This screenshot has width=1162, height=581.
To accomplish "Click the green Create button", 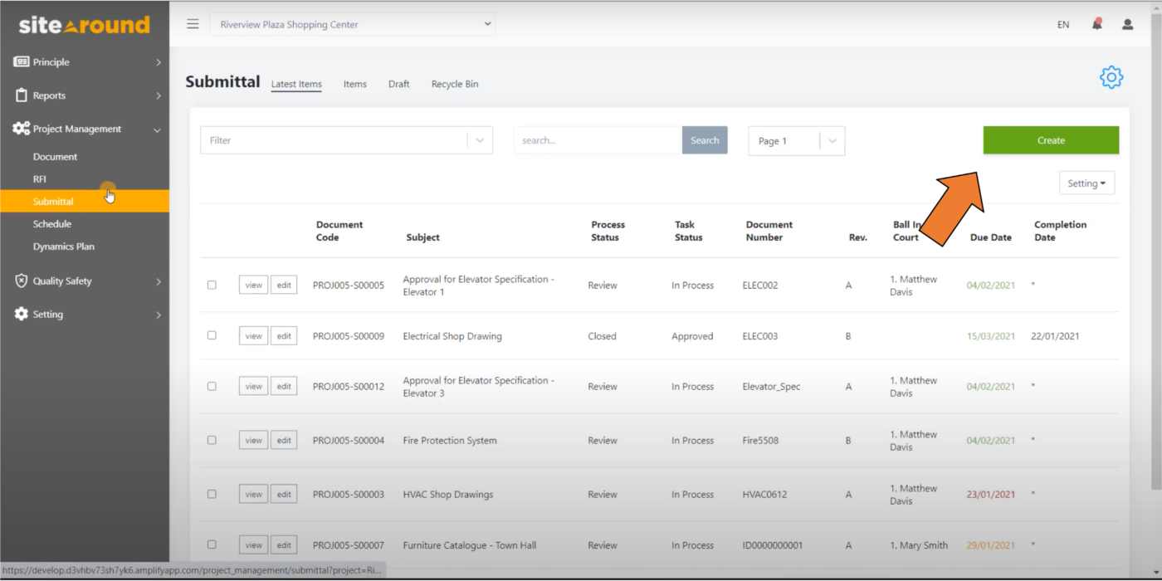I will [x=1051, y=140].
